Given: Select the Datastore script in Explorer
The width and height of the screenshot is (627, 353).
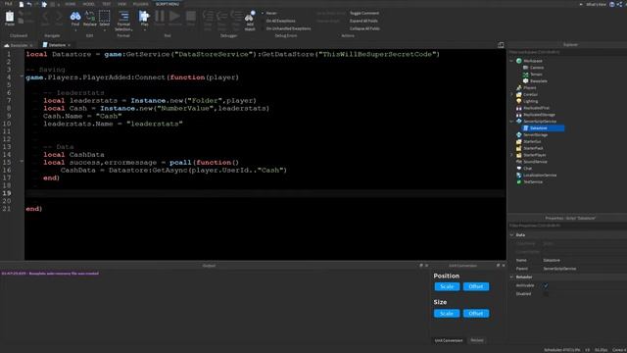Looking at the screenshot, I should (543, 128).
